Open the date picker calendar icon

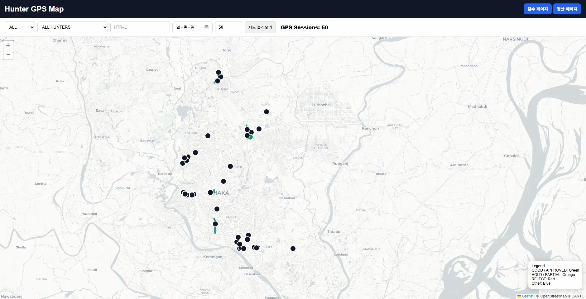coord(206,27)
